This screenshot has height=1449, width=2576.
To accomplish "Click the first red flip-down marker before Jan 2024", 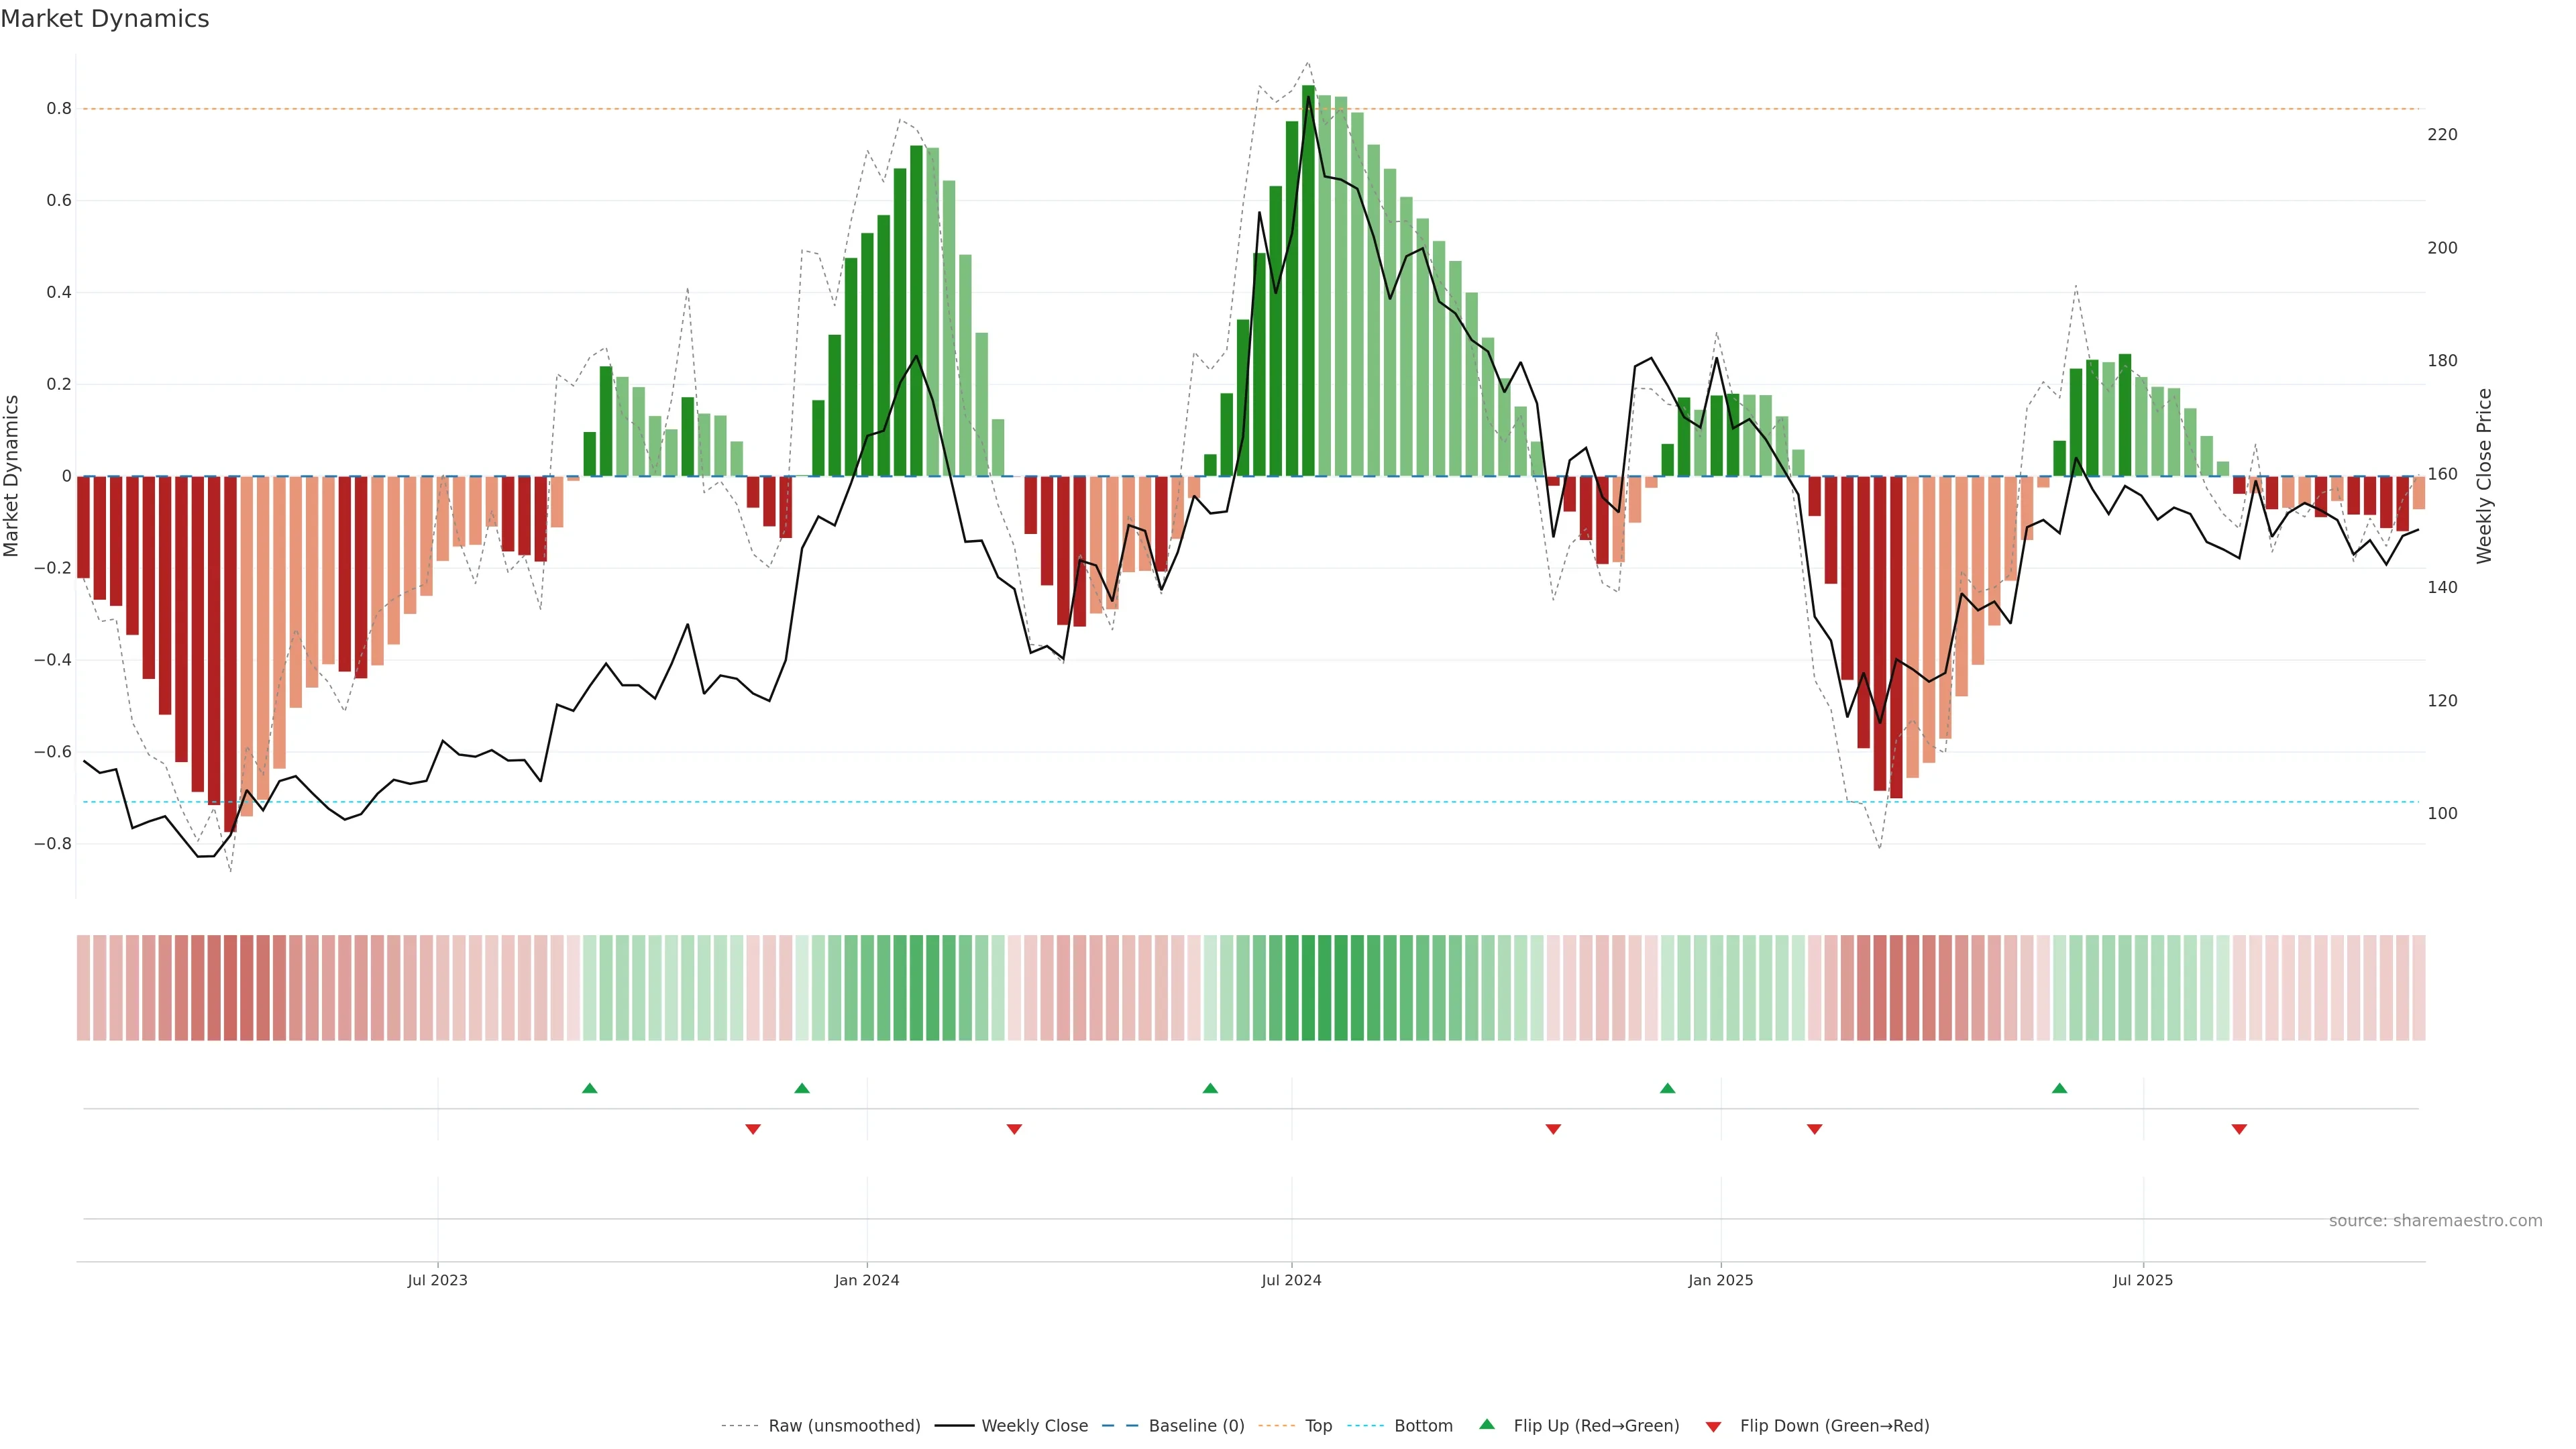I will click(x=753, y=1129).
